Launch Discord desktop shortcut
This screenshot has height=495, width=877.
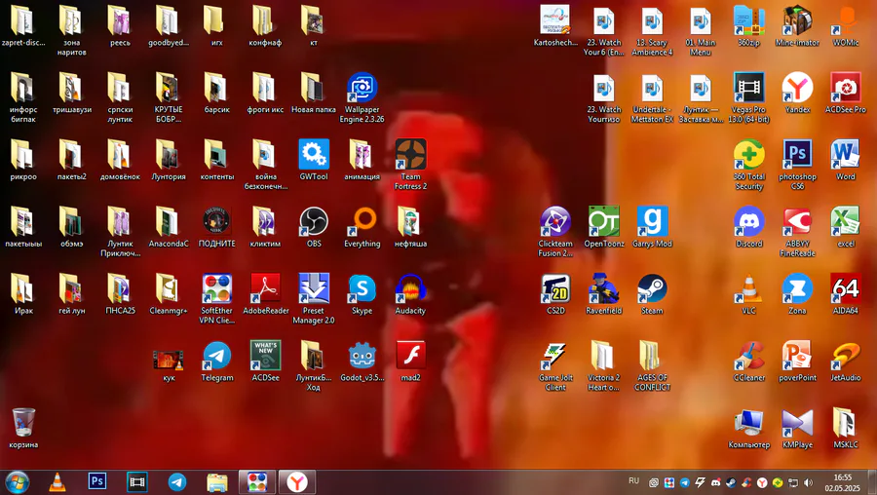749,221
